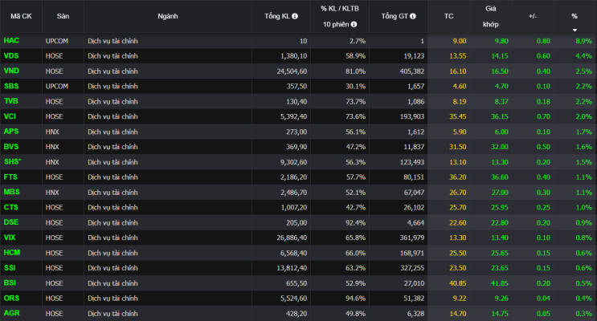597x321 pixels.
Task: Click 8.9% change in HAC row
Action: tap(583, 41)
